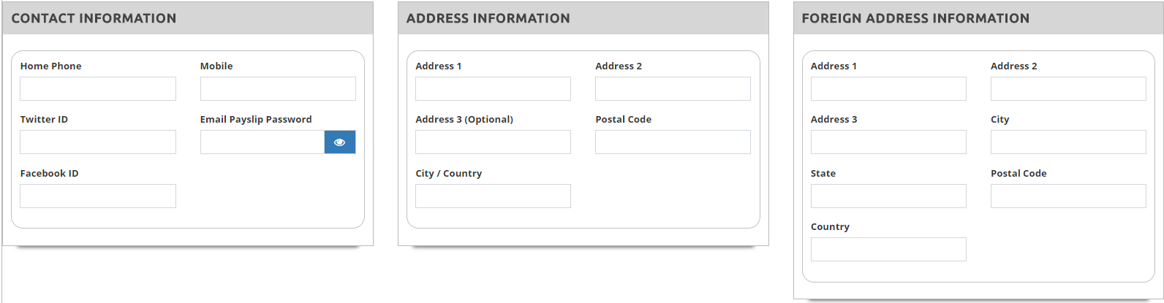Click the Foreign Address Information header
This screenshot has width=1164, height=303.
click(978, 18)
